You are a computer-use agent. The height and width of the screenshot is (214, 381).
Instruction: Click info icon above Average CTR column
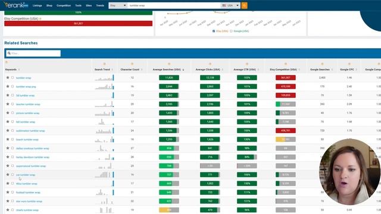tap(247, 64)
